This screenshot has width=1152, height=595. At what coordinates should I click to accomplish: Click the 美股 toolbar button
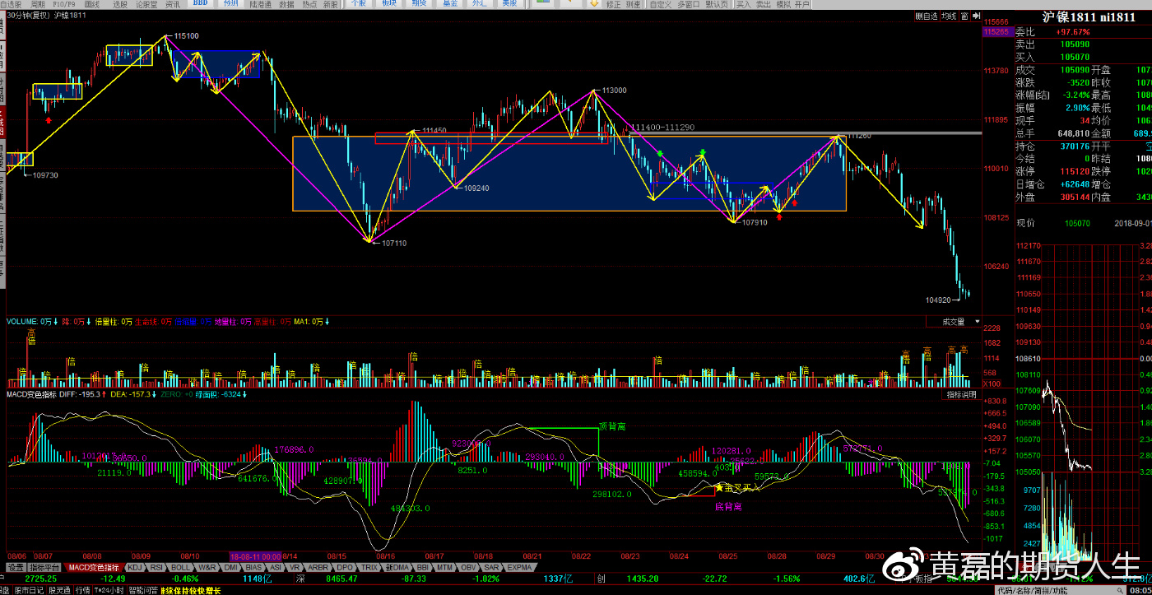point(510,4)
